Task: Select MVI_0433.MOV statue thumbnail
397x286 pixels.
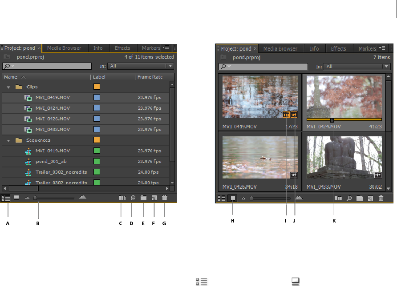Action: tap(344, 157)
